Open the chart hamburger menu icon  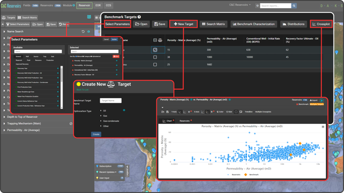(x=323, y=127)
